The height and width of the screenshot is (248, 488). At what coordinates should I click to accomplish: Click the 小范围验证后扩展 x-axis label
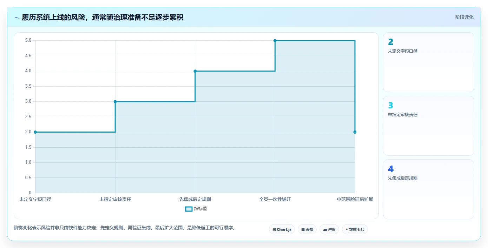[355, 199]
